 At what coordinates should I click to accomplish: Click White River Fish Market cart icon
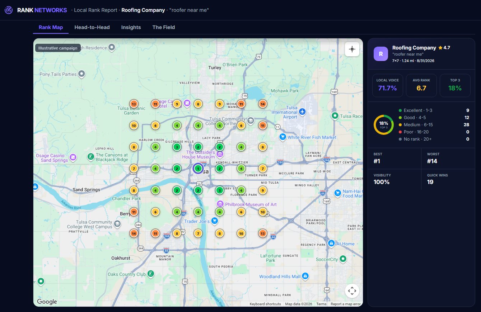(x=283, y=137)
